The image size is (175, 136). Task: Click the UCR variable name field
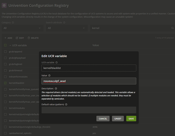click(x=89, y=68)
